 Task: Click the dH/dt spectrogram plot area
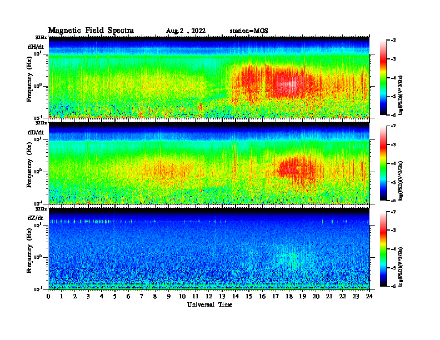tap(209, 77)
